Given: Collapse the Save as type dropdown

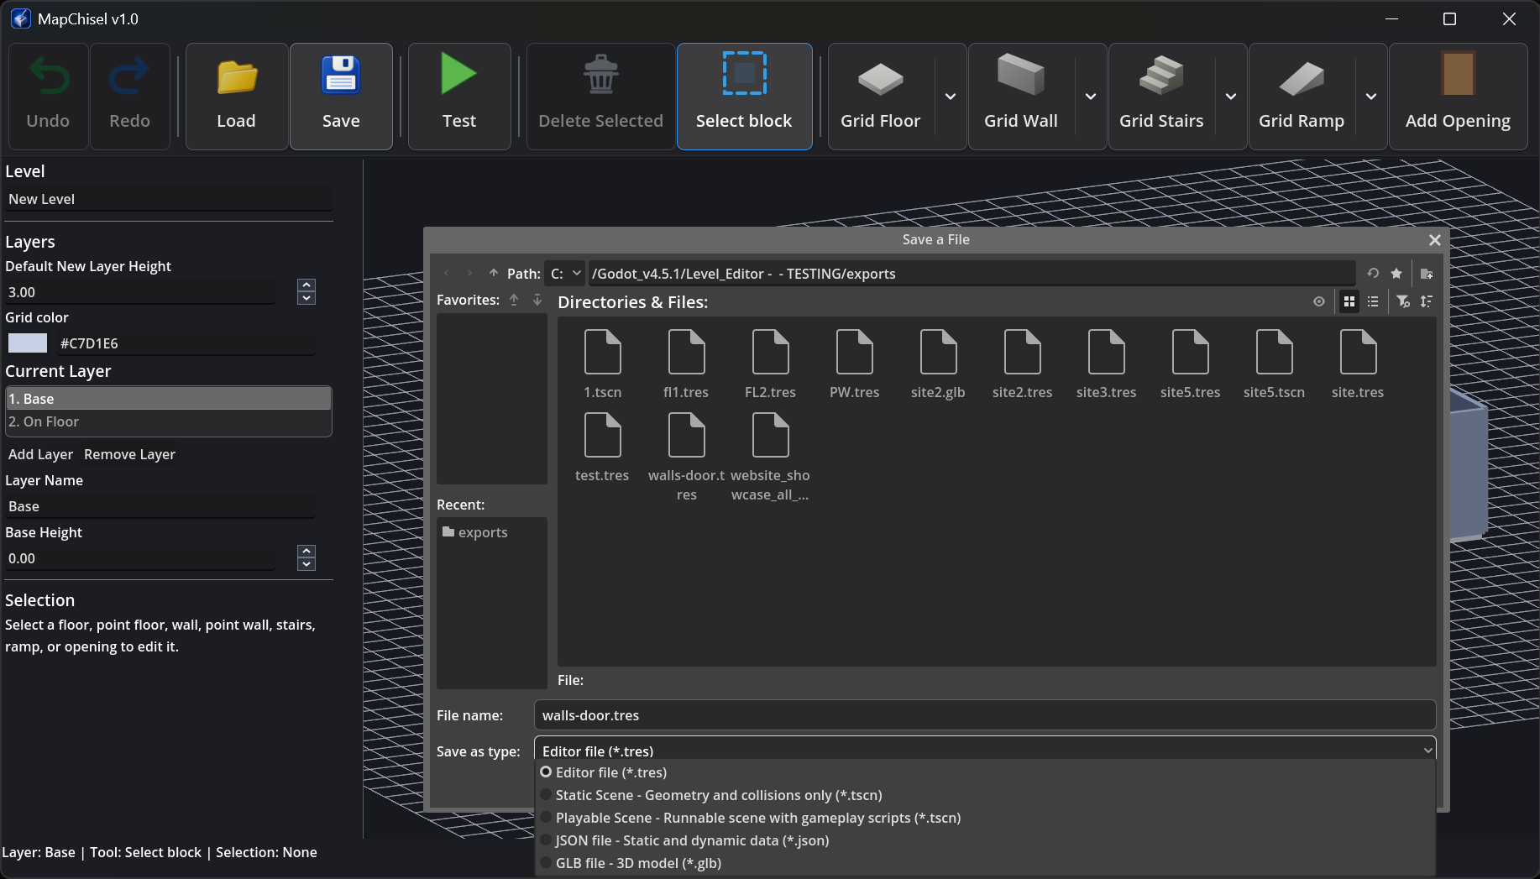Looking at the screenshot, I should [985, 750].
